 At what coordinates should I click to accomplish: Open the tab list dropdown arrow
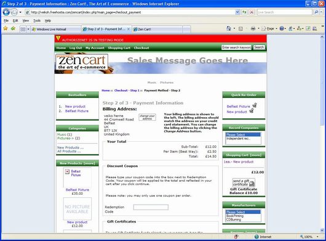click(28, 29)
